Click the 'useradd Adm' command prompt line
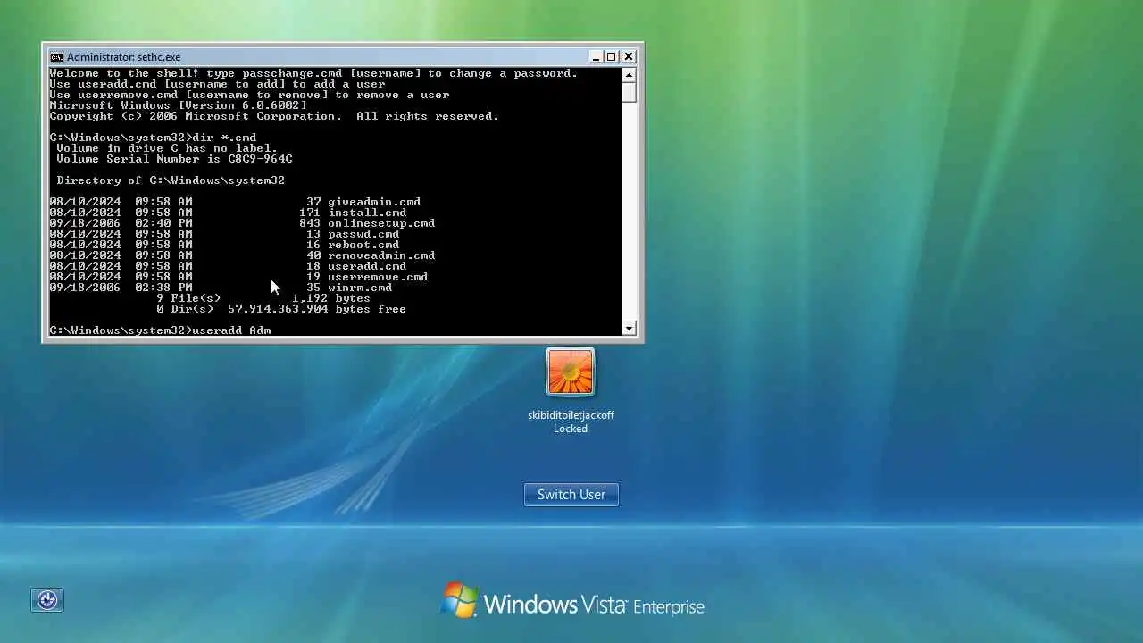 click(161, 330)
